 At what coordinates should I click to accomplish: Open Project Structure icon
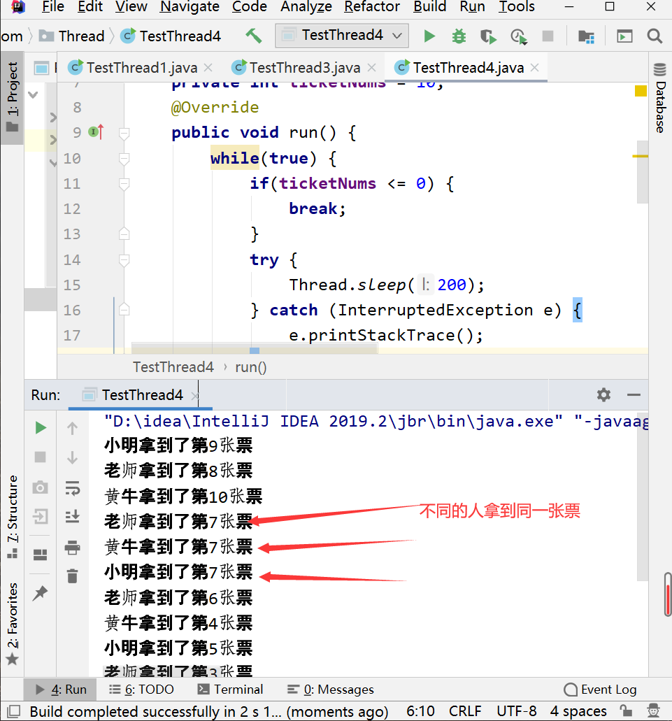coord(586,36)
